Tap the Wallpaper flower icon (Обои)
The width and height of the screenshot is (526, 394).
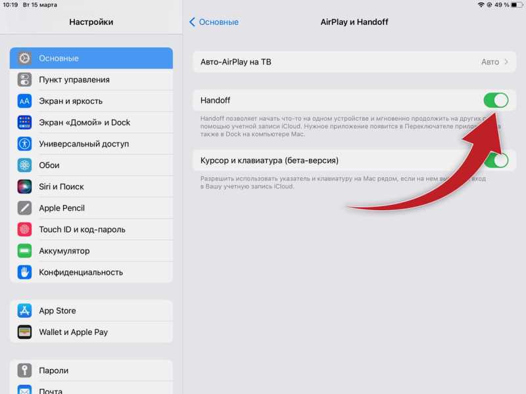pyautogui.click(x=24, y=165)
